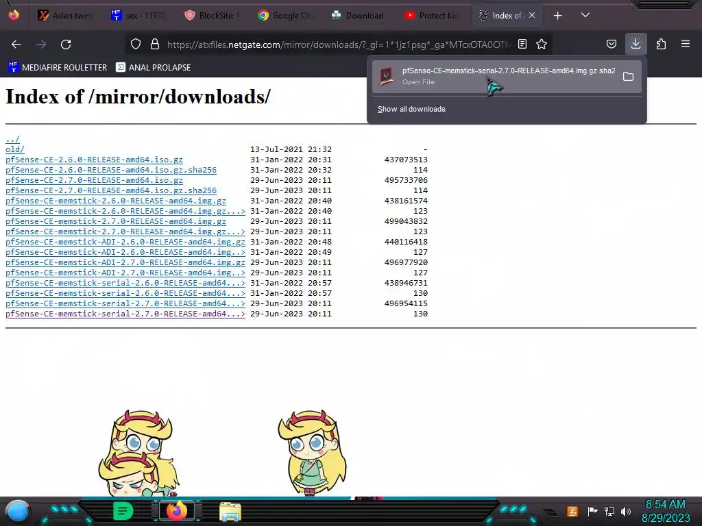The width and height of the screenshot is (702, 526).
Task: Click the Firefox View icon in tab bar
Action: coord(14,15)
